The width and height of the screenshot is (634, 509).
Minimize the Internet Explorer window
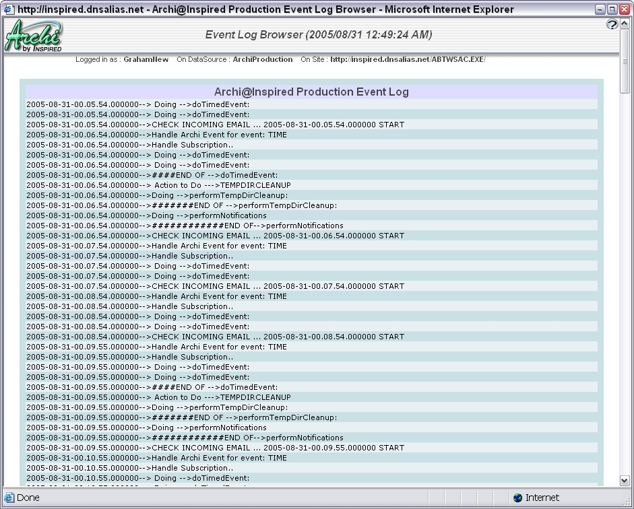(600, 9)
